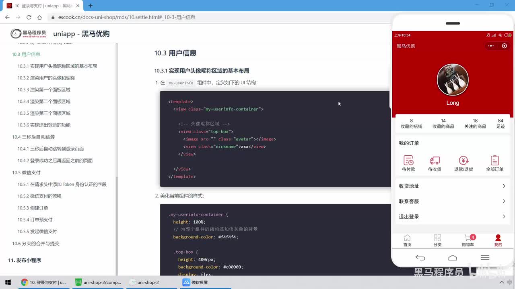Image resolution: width=515 pixels, height=289 pixels.
Task: Tap the 待收货 truck icon
Action: pyautogui.click(x=435, y=161)
